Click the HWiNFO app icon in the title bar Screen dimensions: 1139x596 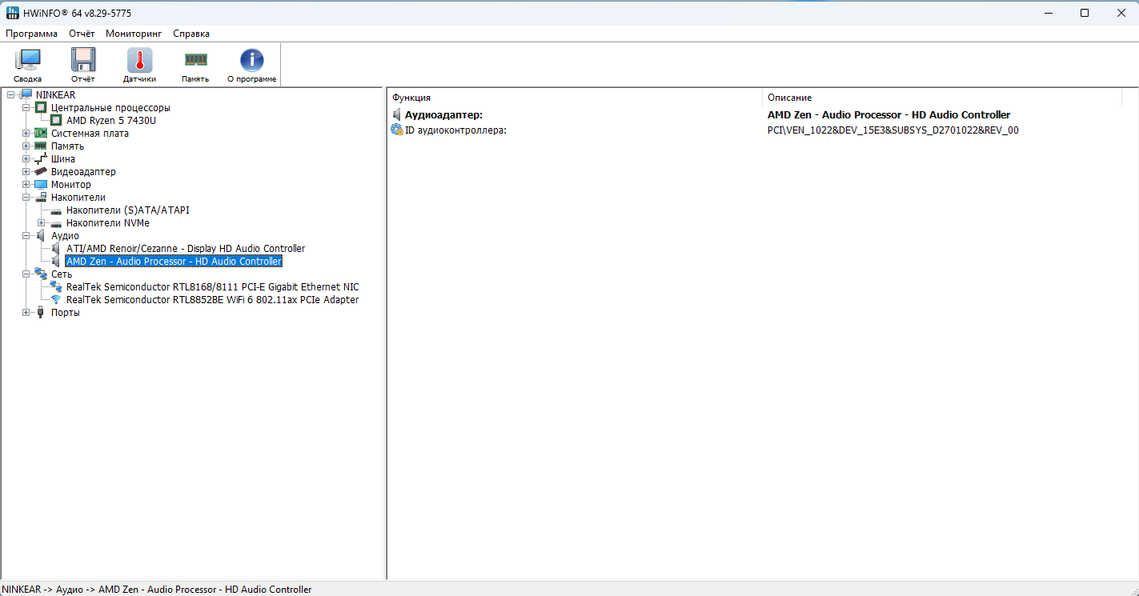13,13
